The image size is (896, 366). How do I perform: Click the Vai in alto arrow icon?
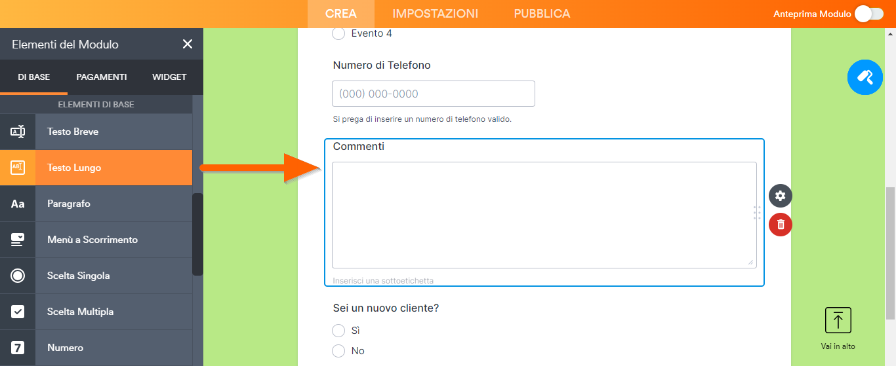pos(838,320)
